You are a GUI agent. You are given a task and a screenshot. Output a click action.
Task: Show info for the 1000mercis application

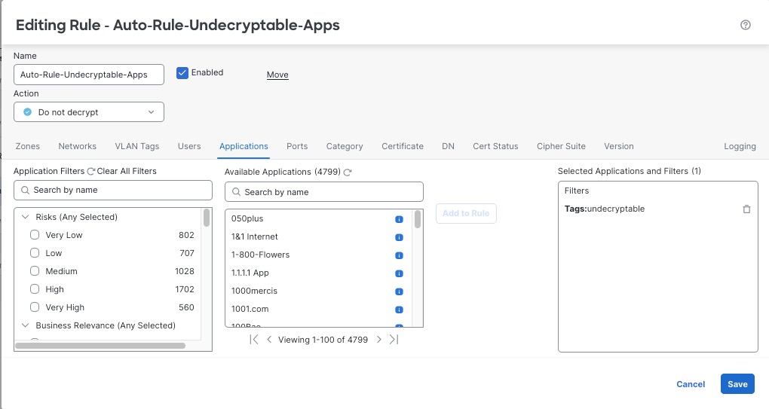pos(400,291)
